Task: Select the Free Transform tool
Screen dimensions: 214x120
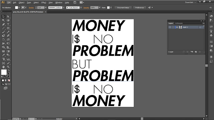Action: [x=8, y=44]
